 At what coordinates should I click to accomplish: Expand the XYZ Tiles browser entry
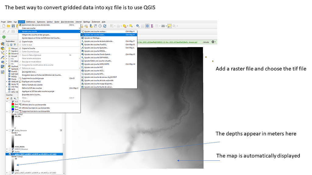pyautogui.click(x=7, y=87)
